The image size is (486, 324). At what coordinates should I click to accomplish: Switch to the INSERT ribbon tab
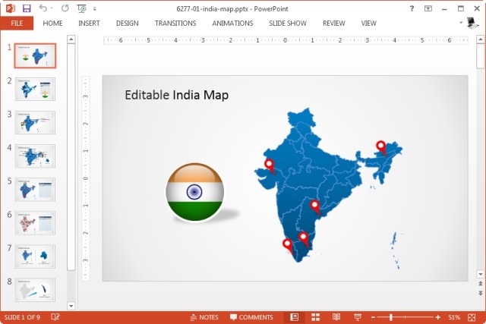coord(89,24)
